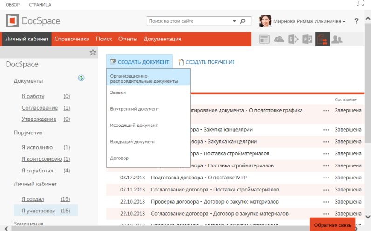Click the vertical scrollbar up arrow
The height and width of the screenshot is (231, 371).
[368, 19]
